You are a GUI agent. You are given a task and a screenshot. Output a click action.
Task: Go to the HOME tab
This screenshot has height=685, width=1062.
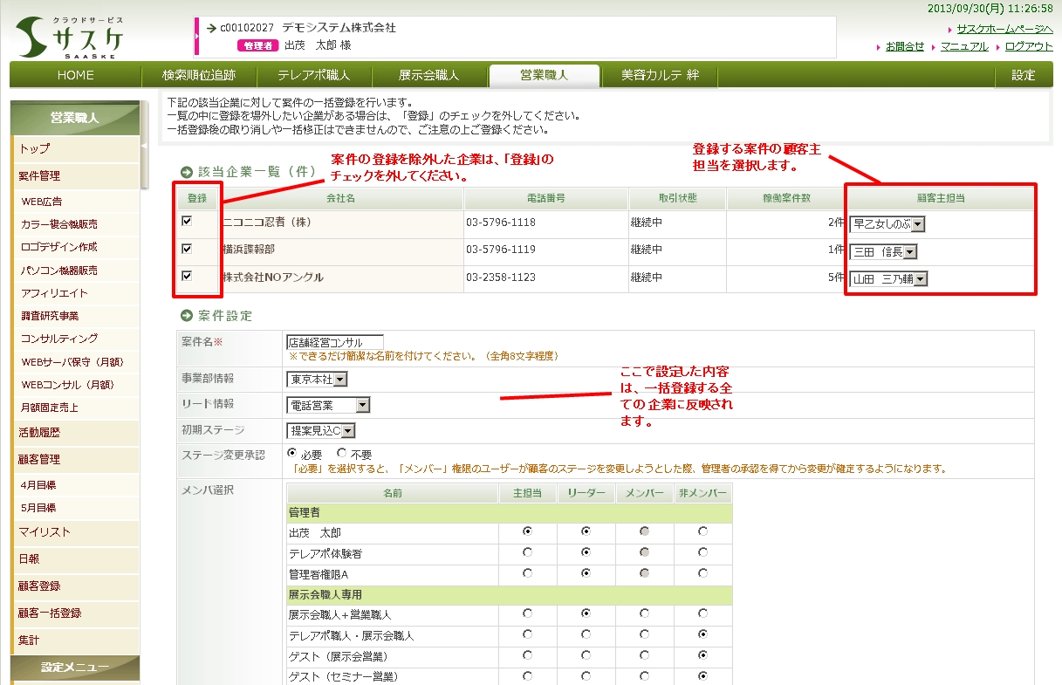click(x=75, y=75)
